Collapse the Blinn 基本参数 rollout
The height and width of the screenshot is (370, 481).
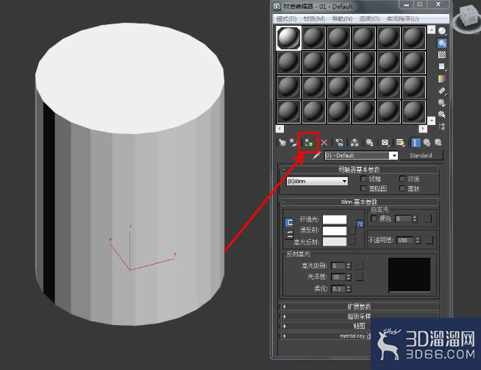pos(359,202)
